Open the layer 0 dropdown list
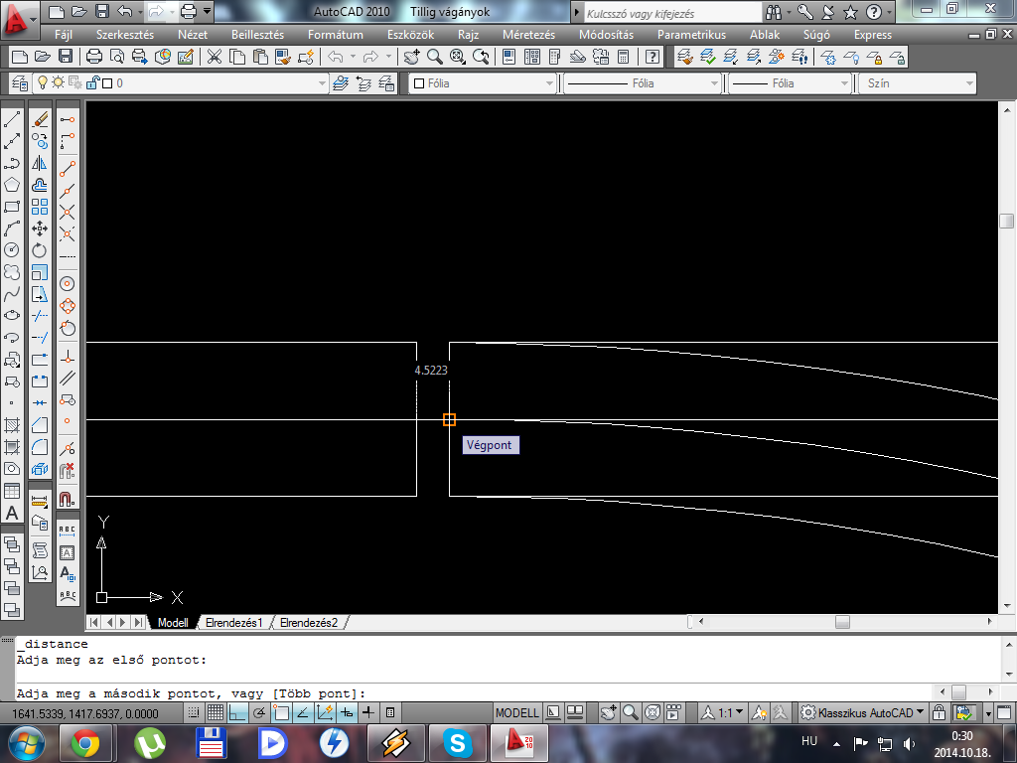 [x=321, y=83]
